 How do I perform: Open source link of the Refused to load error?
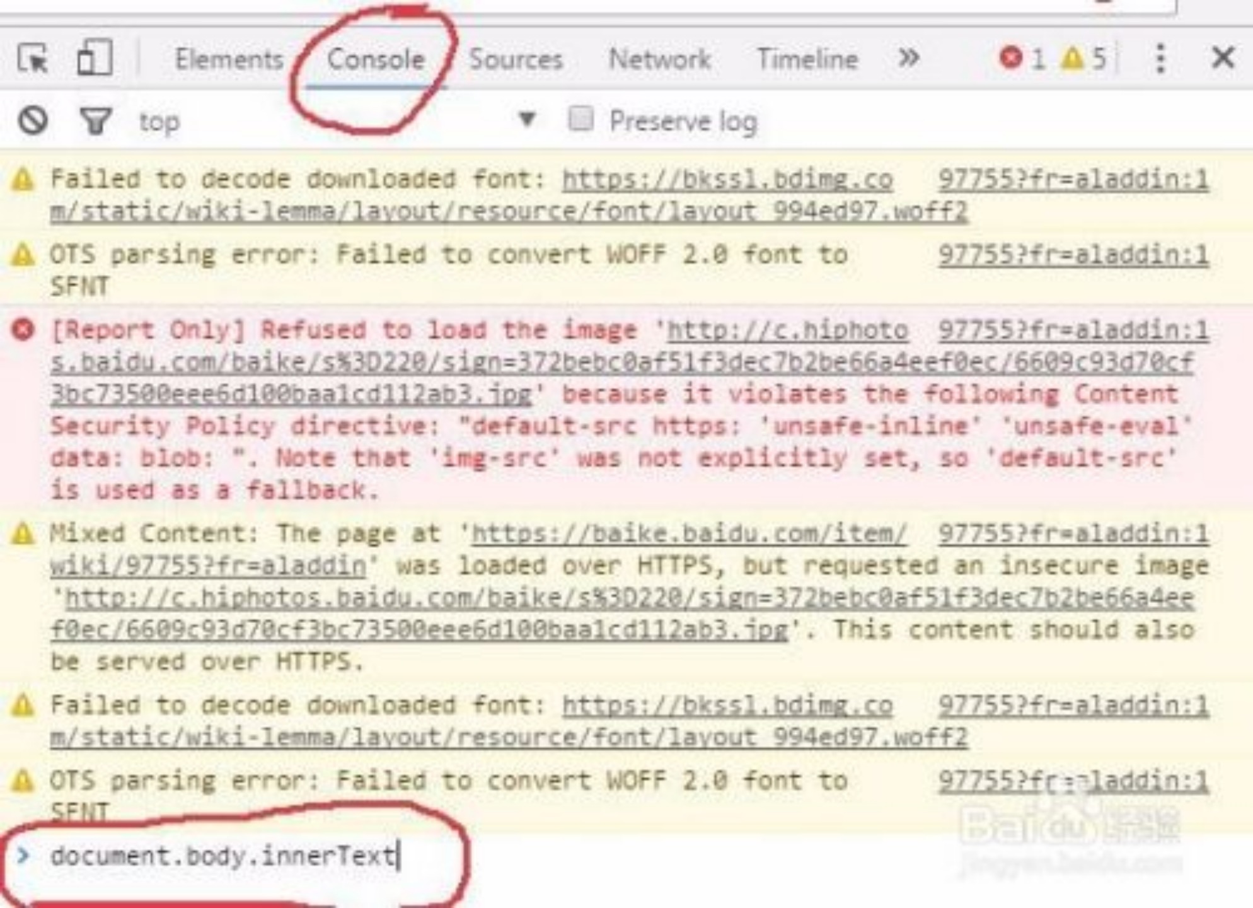click(x=1073, y=330)
